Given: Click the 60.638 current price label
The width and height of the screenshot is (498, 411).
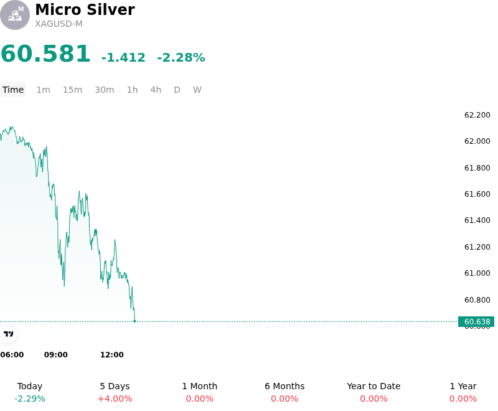Looking at the screenshot, I should pos(476,322).
